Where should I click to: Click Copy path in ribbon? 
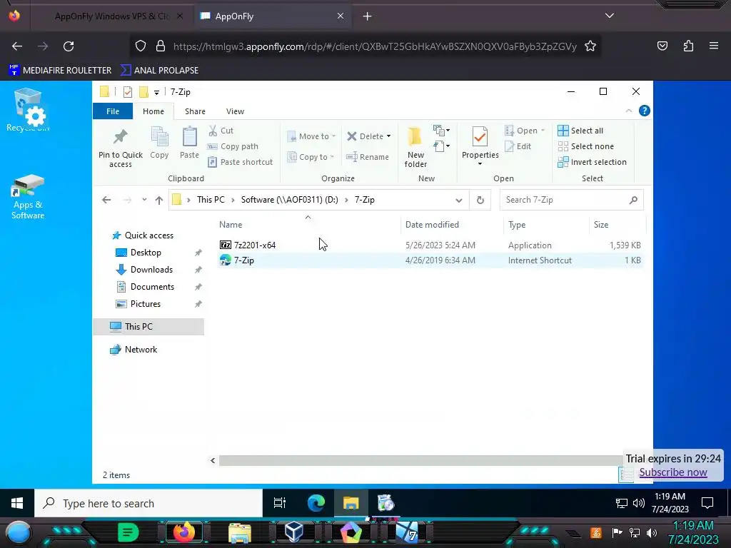click(233, 146)
